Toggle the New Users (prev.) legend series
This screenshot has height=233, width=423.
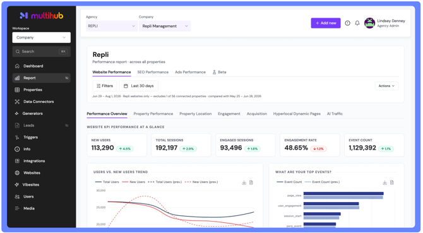click(x=201, y=182)
